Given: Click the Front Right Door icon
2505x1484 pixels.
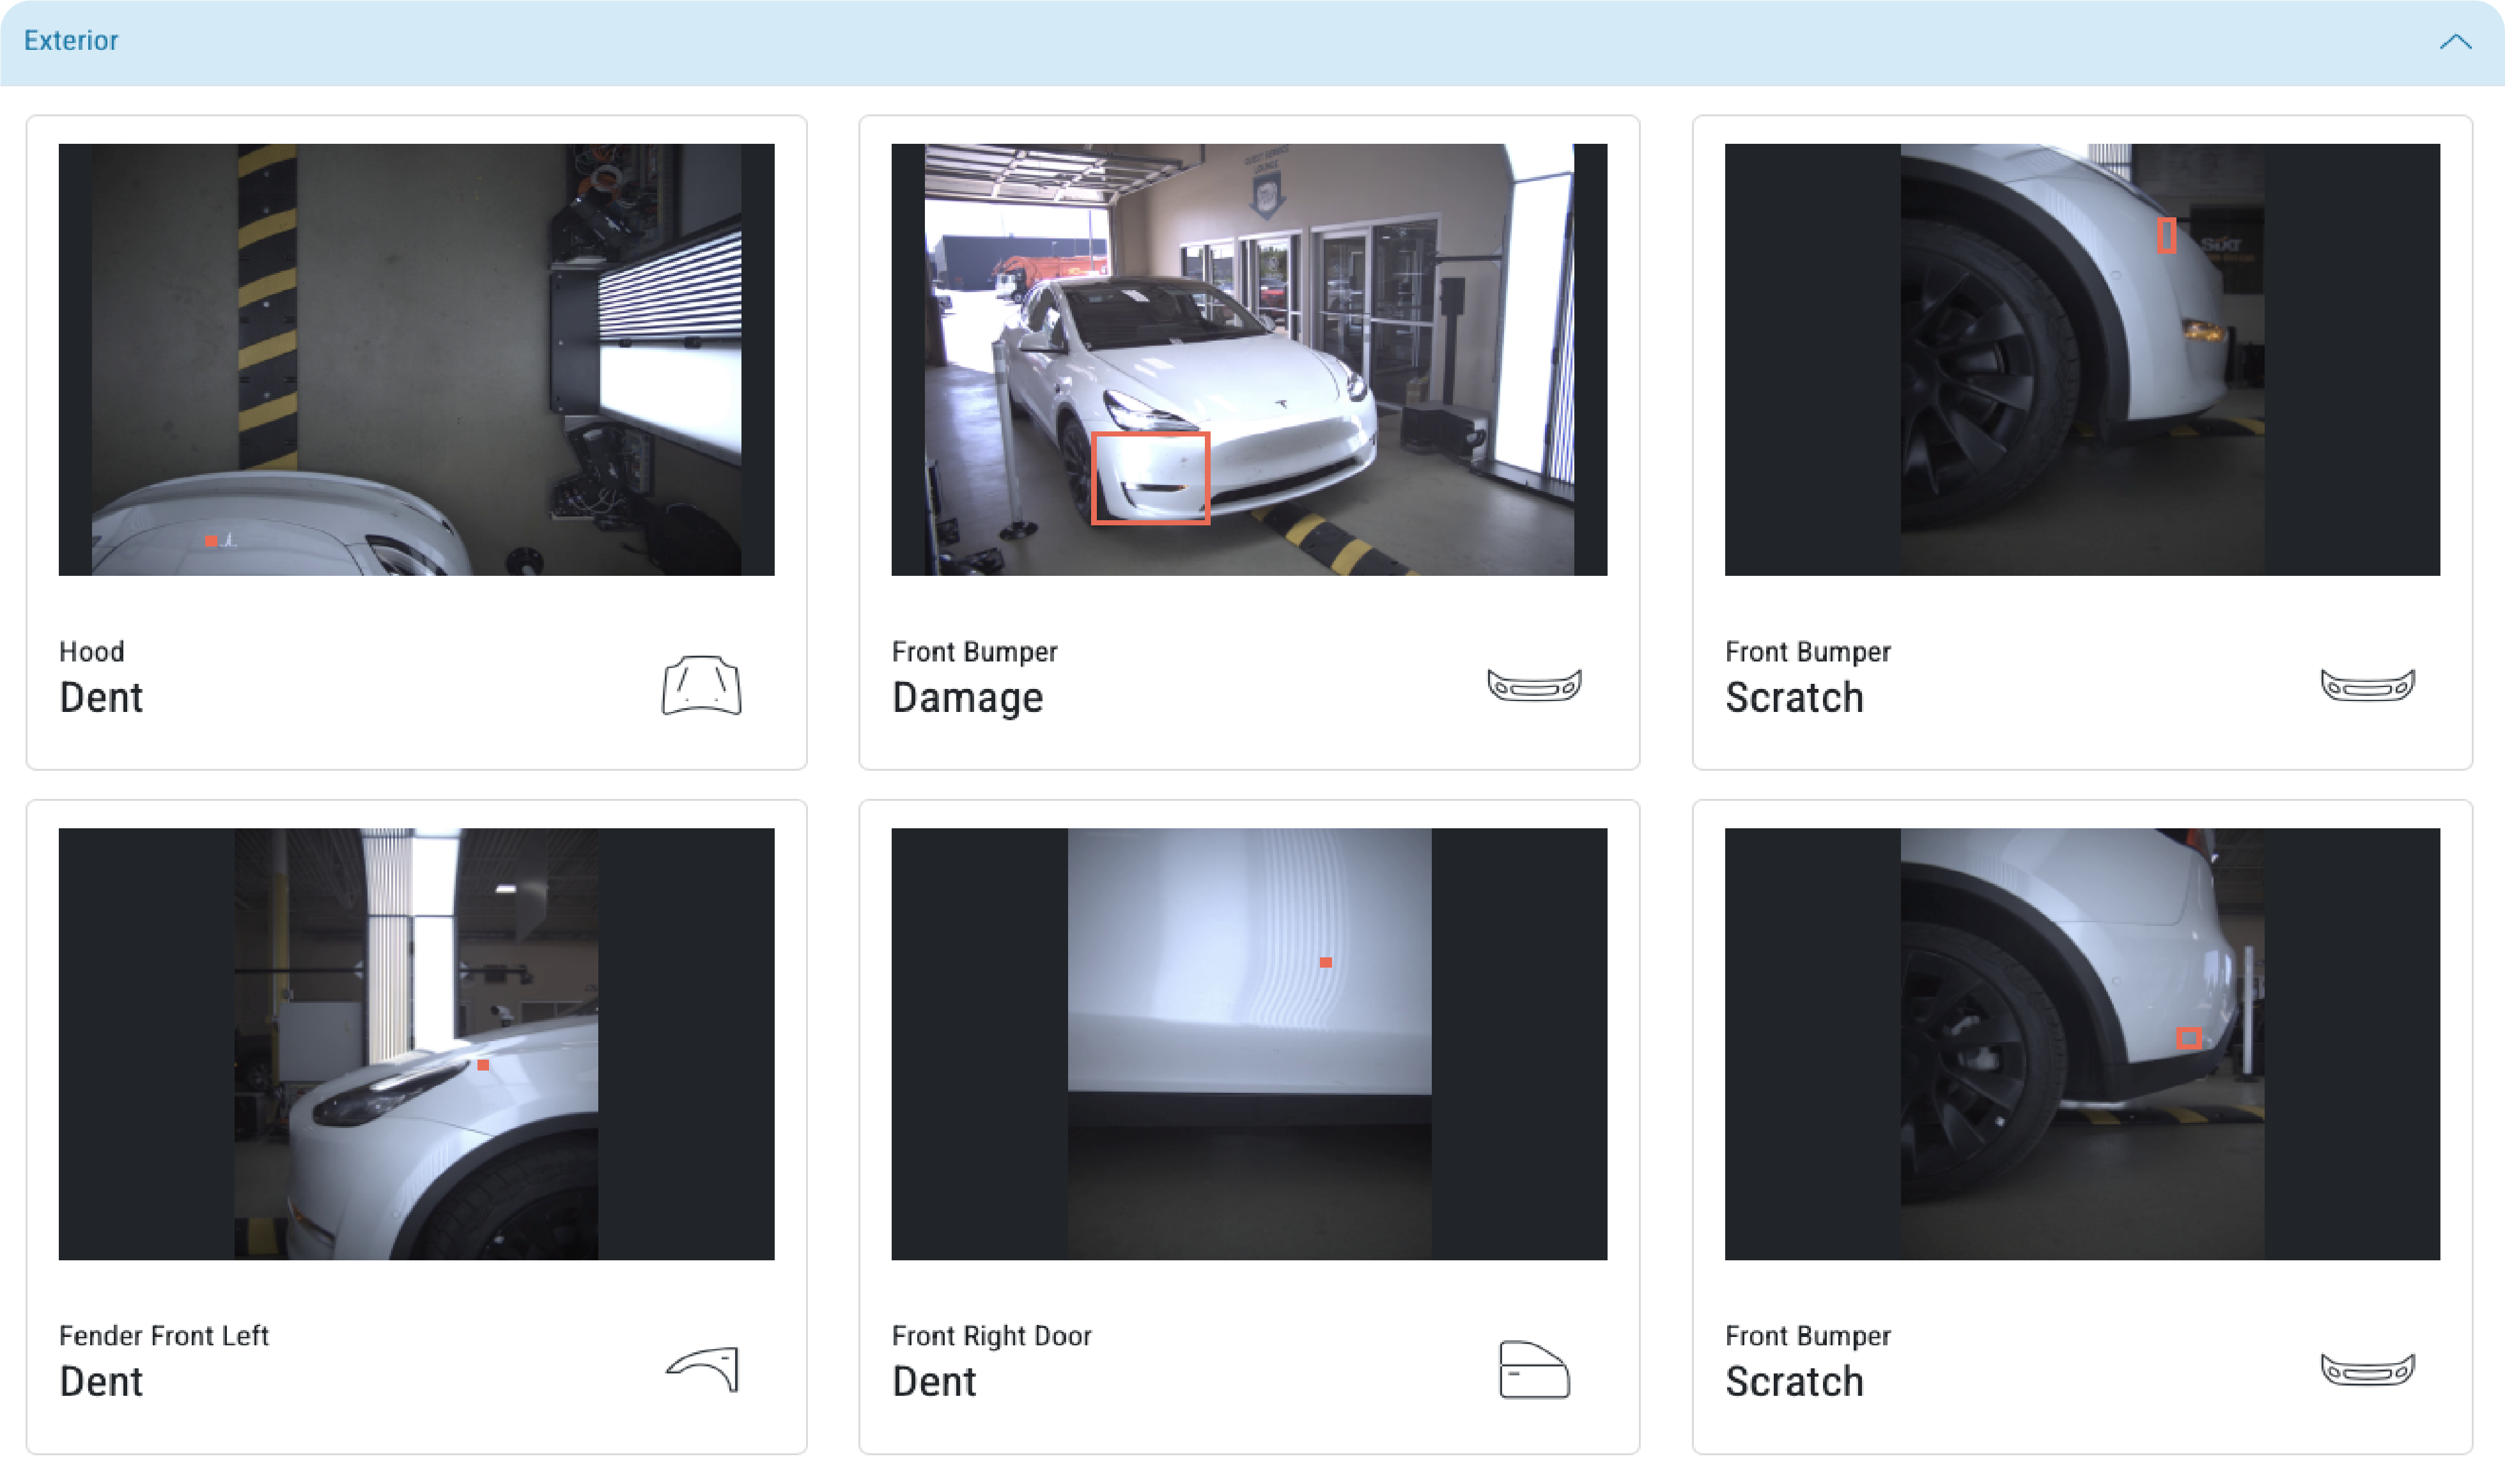Looking at the screenshot, I should pos(1534,1369).
